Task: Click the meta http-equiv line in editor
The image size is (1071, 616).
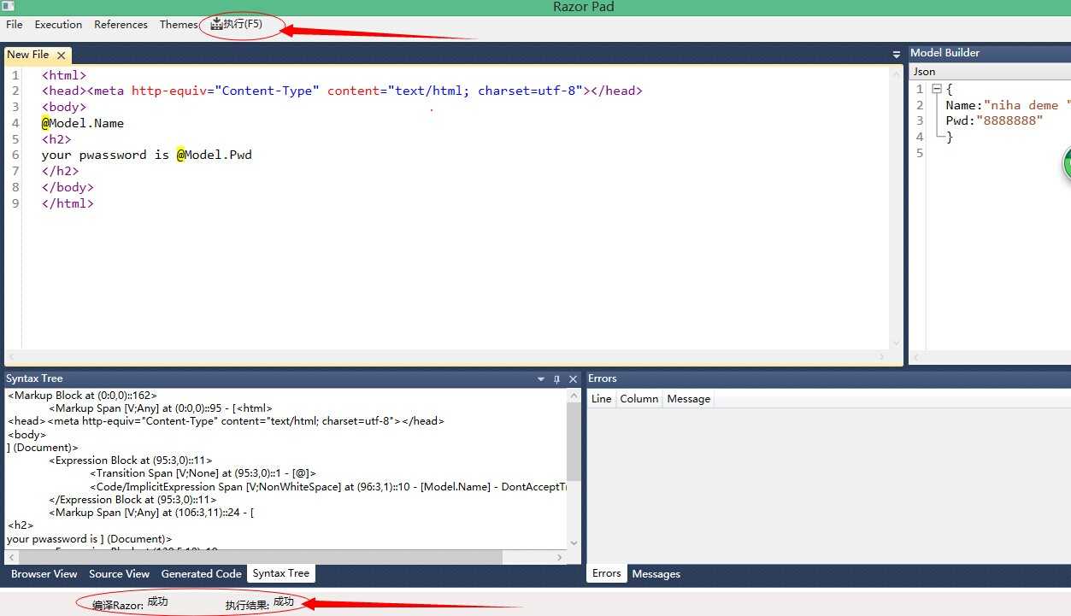Action: 342,91
